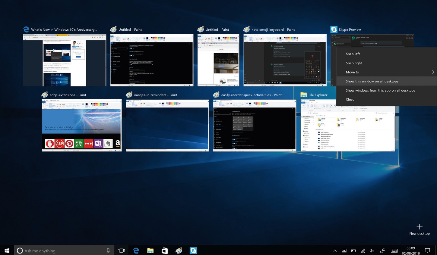Choose Snap left from the context menu
This screenshot has height=255, width=437.
(353, 54)
